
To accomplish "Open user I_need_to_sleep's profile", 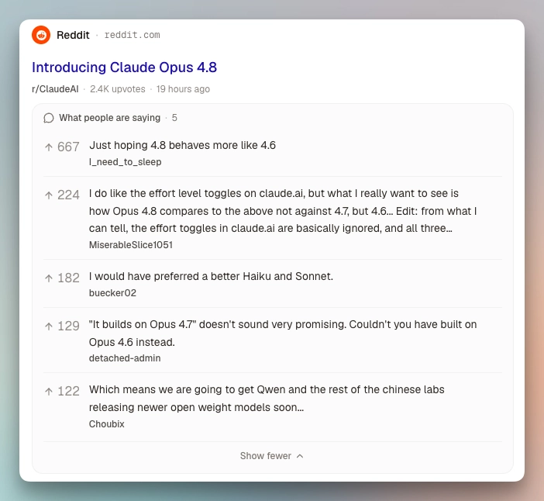I will 126,162.
